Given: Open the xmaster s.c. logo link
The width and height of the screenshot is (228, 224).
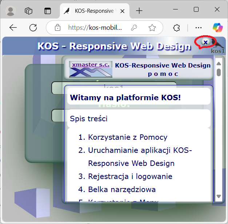Looking at the screenshot, I should [91, 69].
